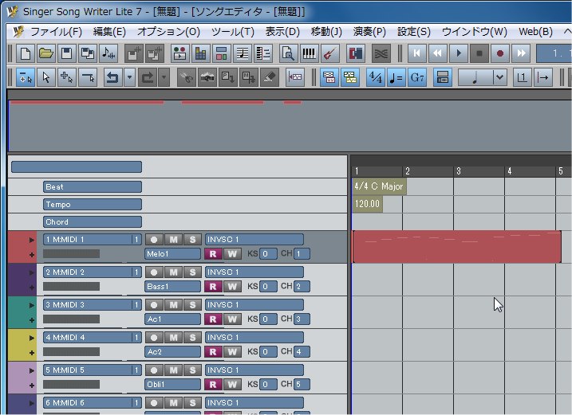Click the bar-1 locator icon

click(522, 77)
